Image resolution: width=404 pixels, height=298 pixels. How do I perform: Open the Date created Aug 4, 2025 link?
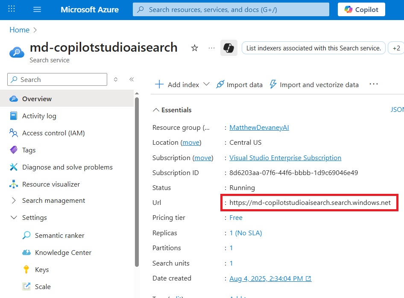[270, 278]
